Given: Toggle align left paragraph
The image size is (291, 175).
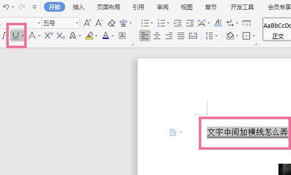Looking at the screenshot, I should pos(145,35).
